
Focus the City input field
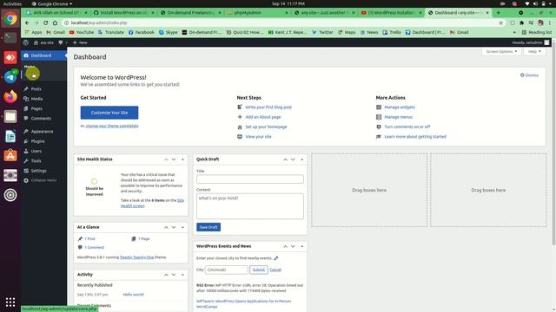point(227,270)
